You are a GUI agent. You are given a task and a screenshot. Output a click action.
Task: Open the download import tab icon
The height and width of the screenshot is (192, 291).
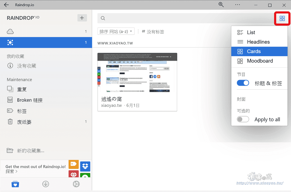46,184
